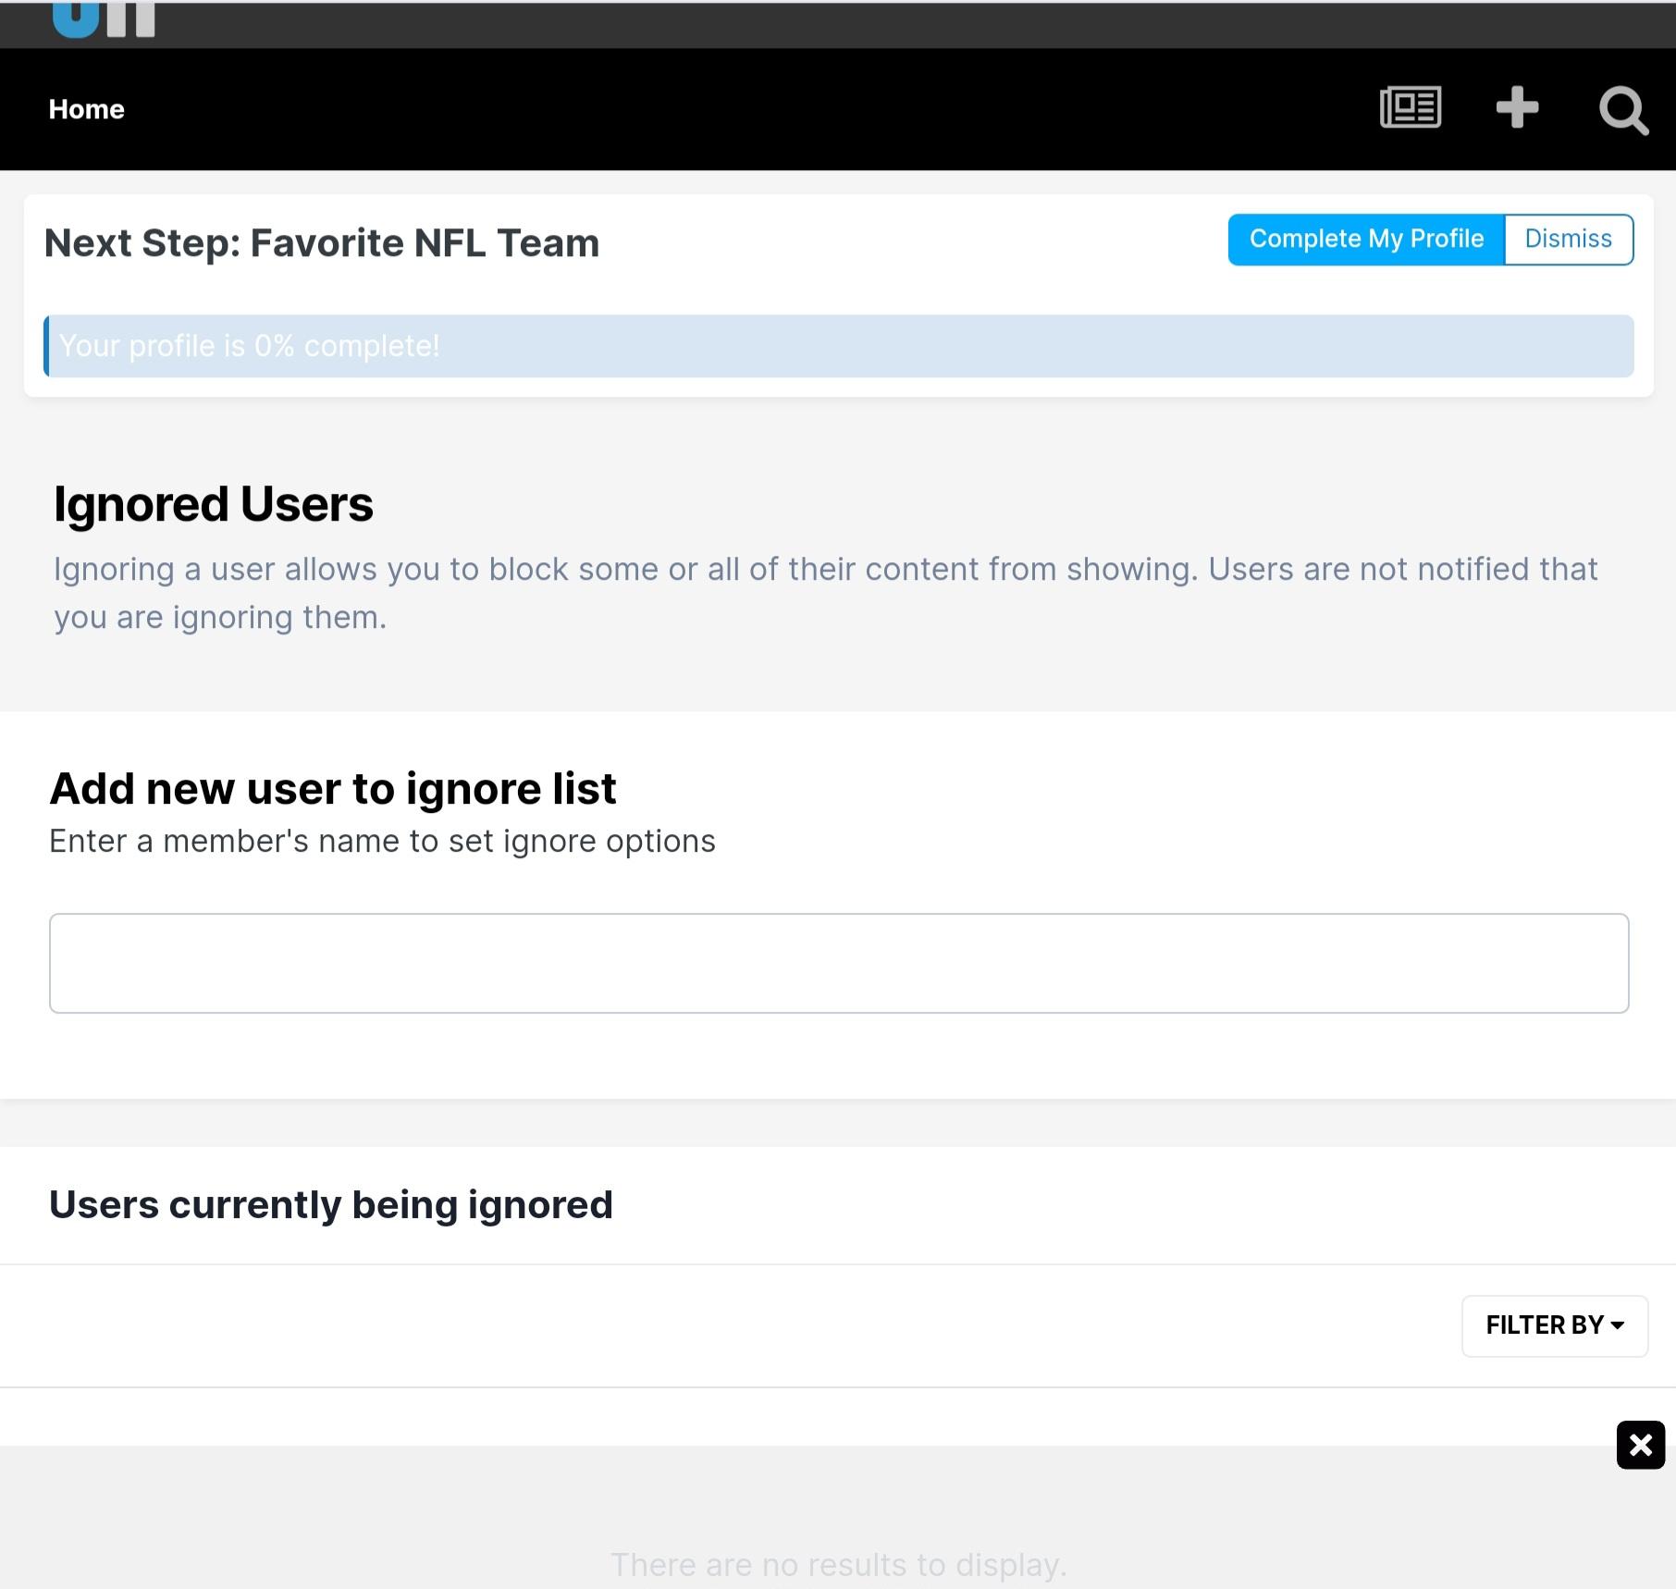1676x1589 pixels.
Task: Click Add new user to ignore list heading
Action: click(333, 789)
